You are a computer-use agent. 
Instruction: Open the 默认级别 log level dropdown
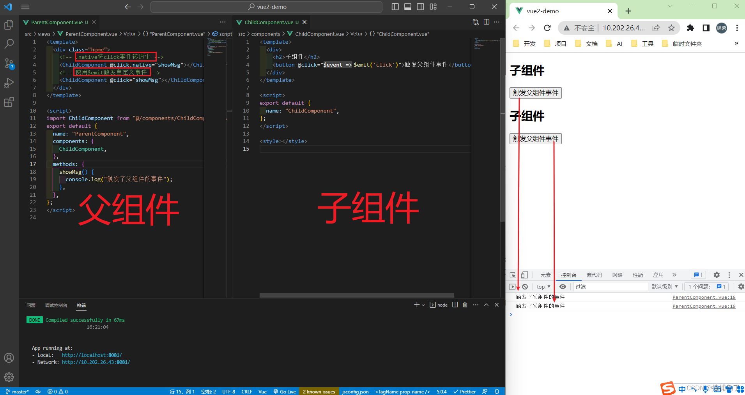(664, 286)
